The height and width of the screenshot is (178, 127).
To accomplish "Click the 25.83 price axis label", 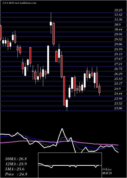I will point(118,79).
